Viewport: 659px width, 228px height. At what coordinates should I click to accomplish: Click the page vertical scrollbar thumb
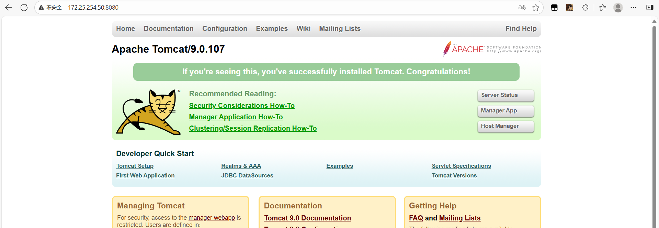coord(654,127)
